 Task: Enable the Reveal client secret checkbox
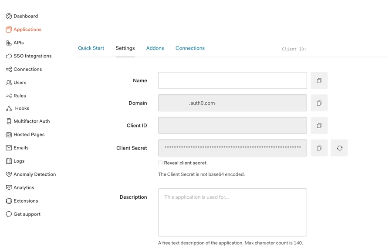[x=160, y=163]
